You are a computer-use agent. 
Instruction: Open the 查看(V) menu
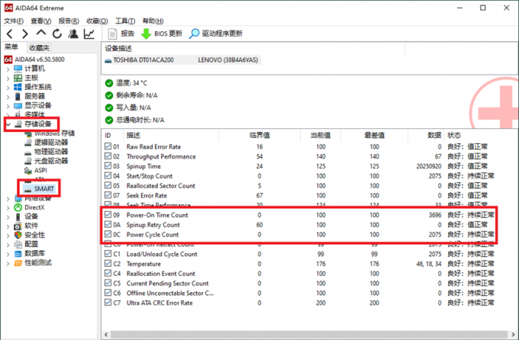coord(40,21)
